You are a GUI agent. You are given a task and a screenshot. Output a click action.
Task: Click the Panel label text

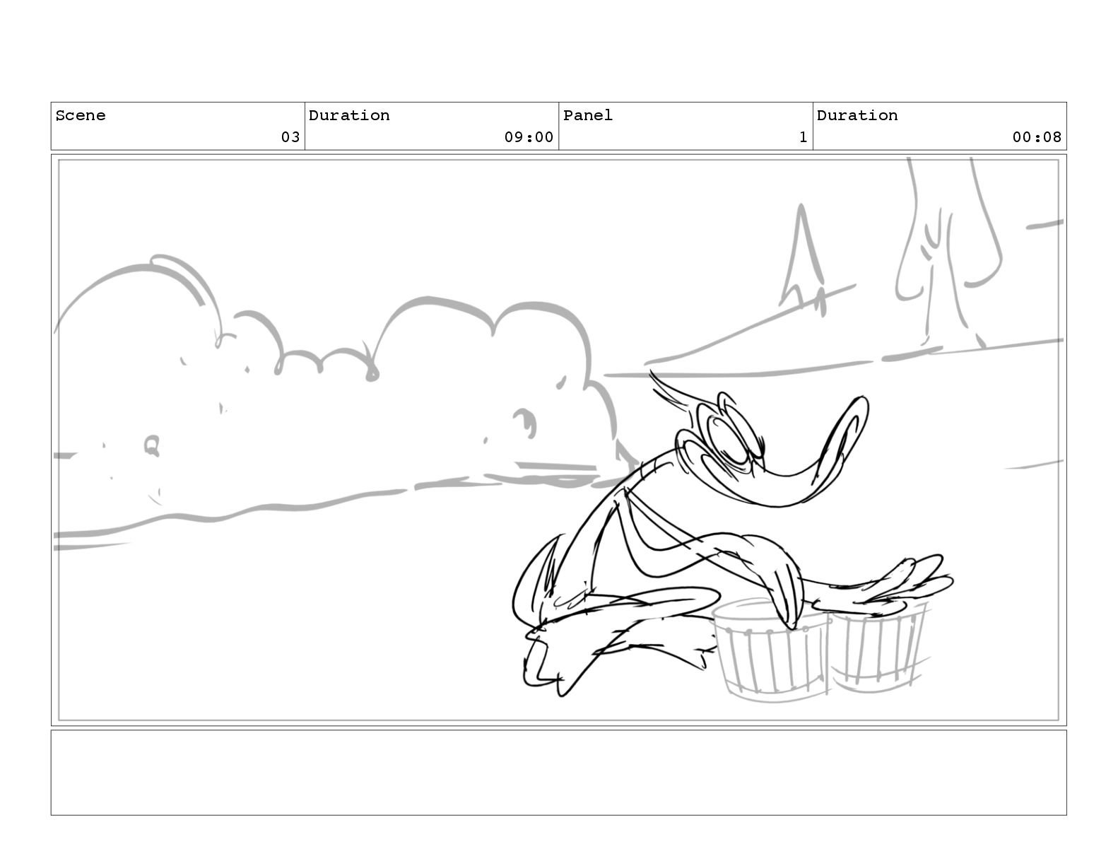point(588,115)
